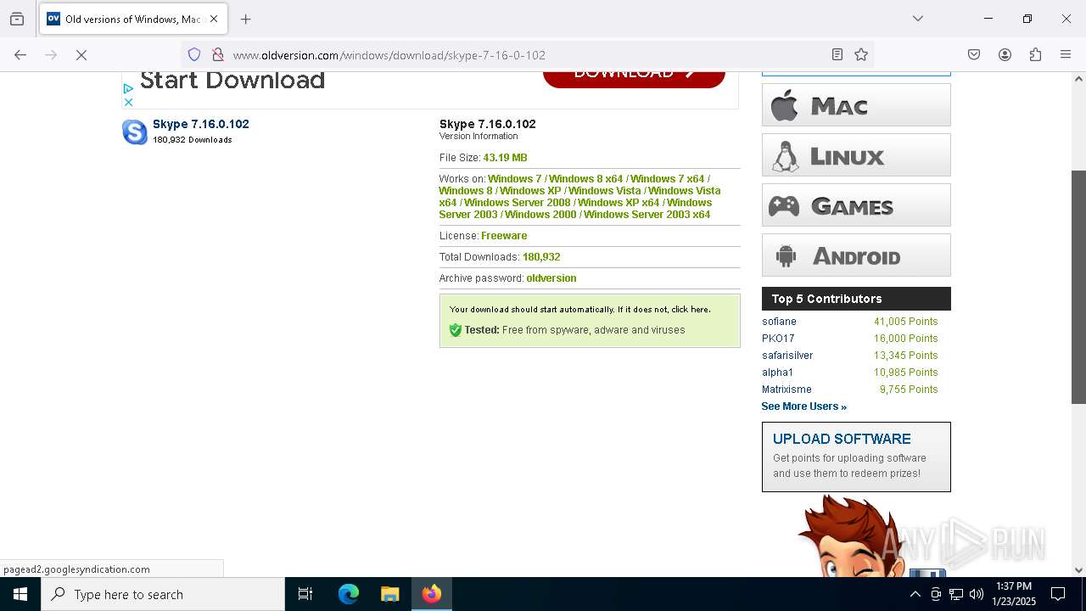Open the volume tray icon

977,594
